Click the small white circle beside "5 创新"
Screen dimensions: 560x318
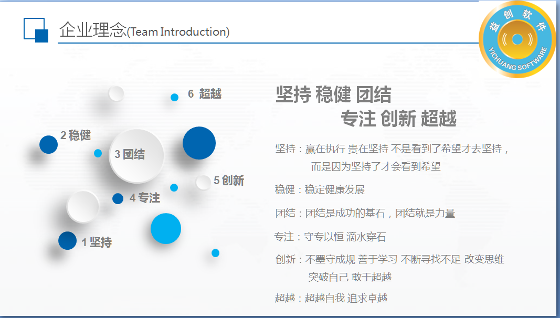203,183
